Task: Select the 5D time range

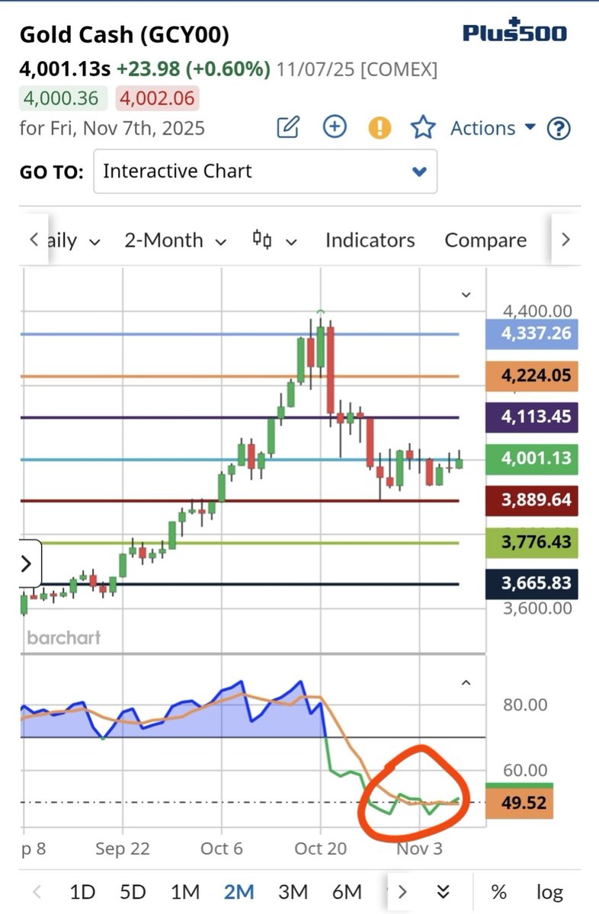Action: (x=133, y=891)
